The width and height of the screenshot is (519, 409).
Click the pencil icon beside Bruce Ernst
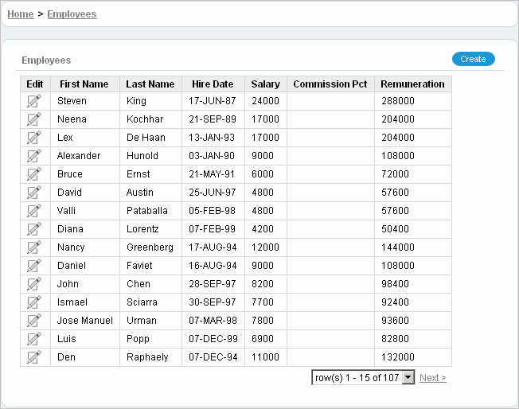pyautogui.click(x=34, y=174)
